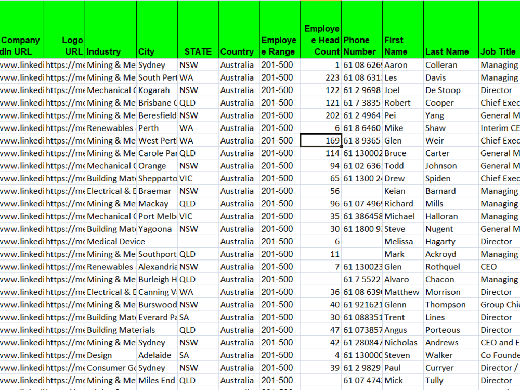Screen dimensions: 520x390
Task: Click city cell Yagoona
Action: tap(157, 229)
